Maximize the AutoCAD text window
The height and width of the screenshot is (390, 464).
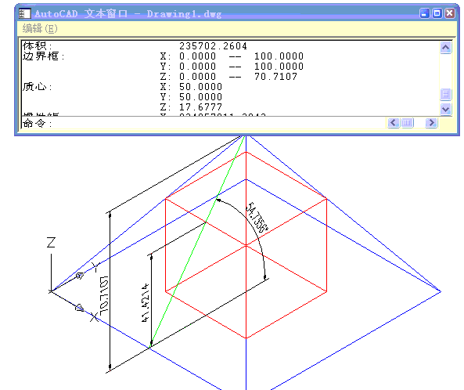[x=437, y=13]
